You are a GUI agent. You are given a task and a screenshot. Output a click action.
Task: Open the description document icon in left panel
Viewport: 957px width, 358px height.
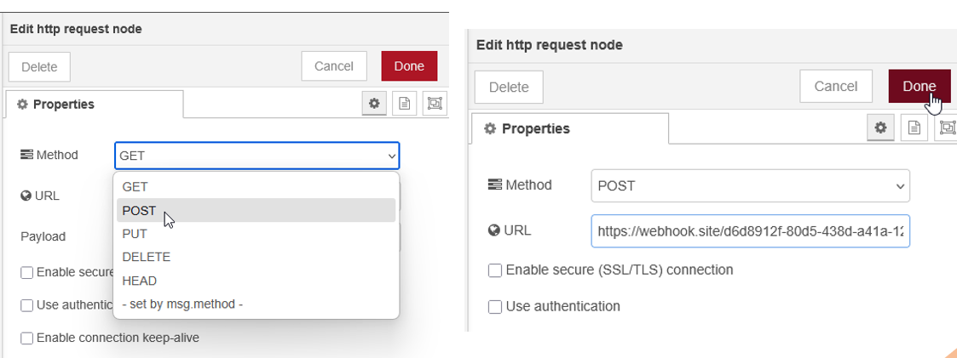(x=404, y=104)
